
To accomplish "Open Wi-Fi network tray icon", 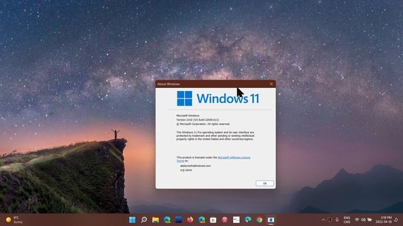I will pyautogui.click(x=357, y=220).
